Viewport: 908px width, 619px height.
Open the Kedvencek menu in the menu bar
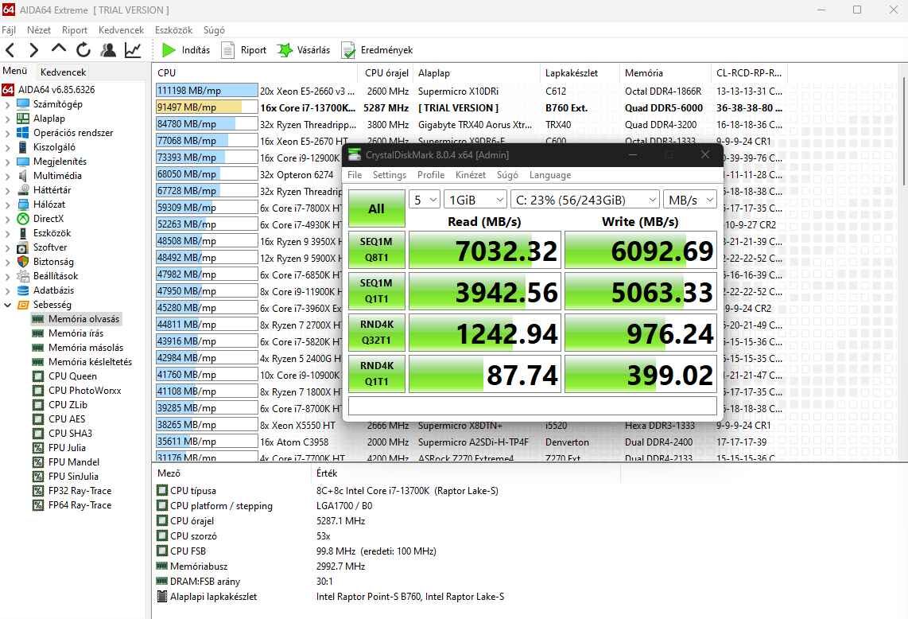[x=121, y=30]
